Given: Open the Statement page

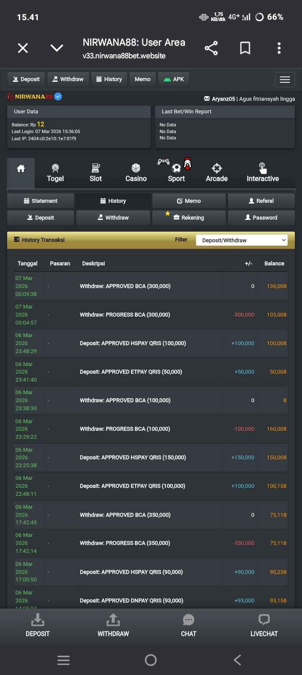Looking at the screenshot, I should (41, 201).
